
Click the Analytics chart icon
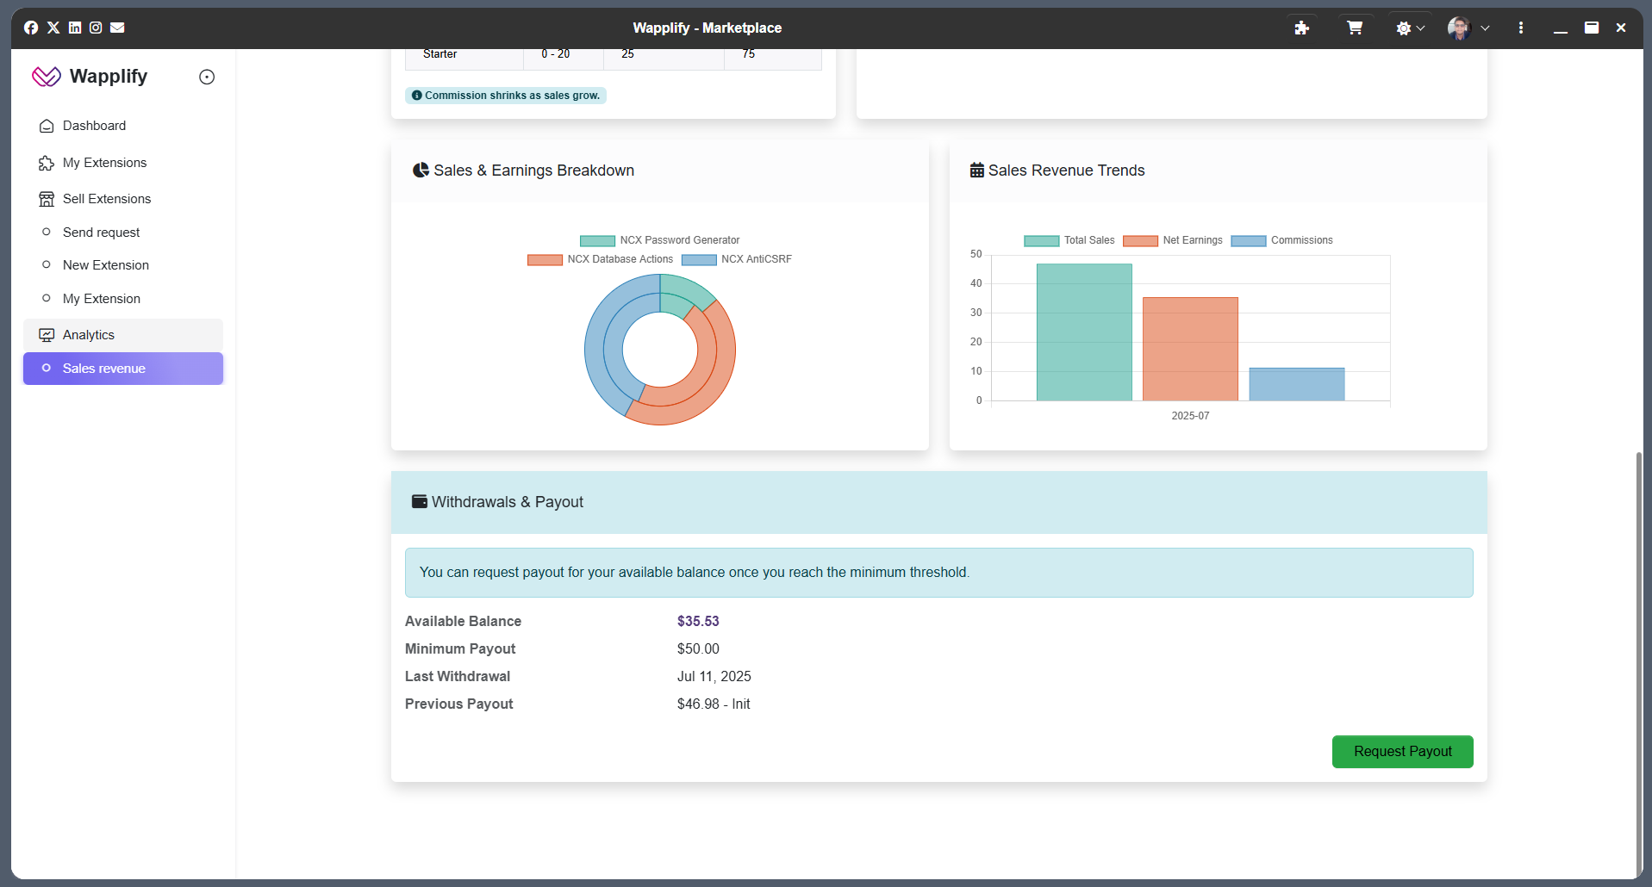[x=47, y=335]
